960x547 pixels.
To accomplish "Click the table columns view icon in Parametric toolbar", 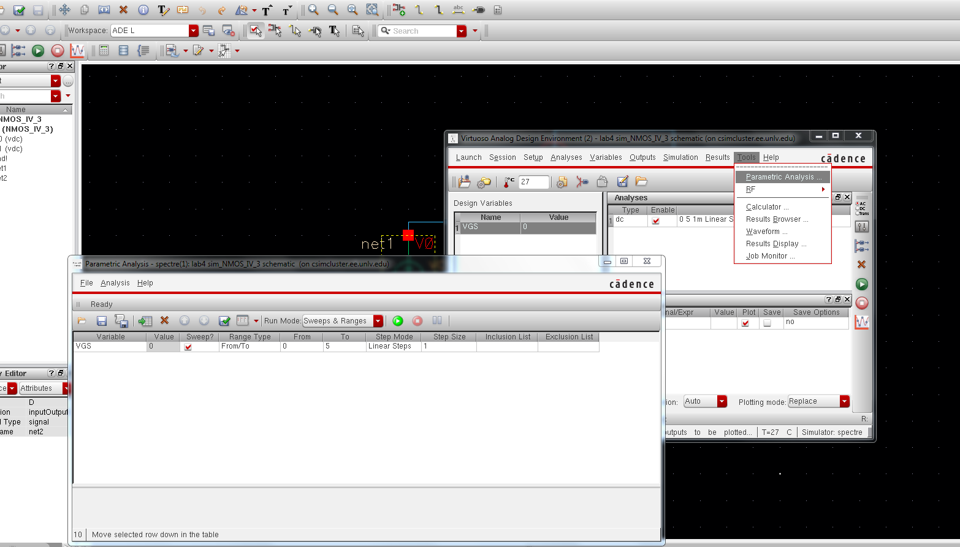I will [x=243, y=320].
